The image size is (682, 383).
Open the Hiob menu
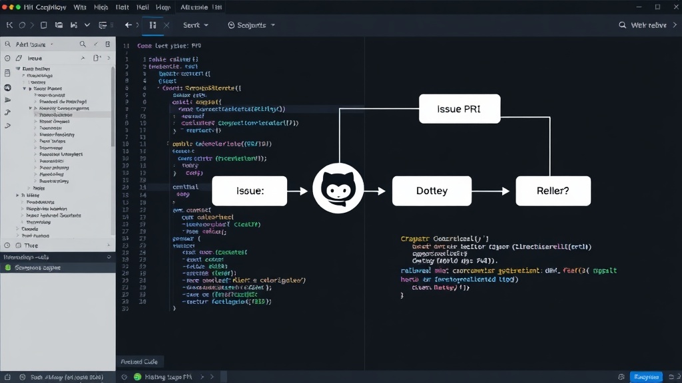[x=101, y=7]
